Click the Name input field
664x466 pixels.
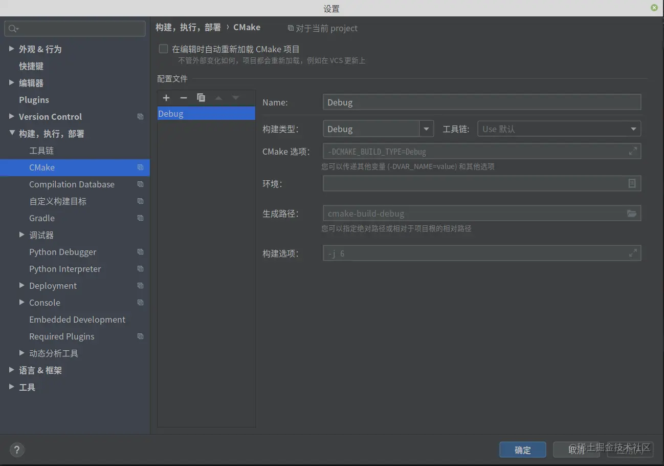[482, 102]
